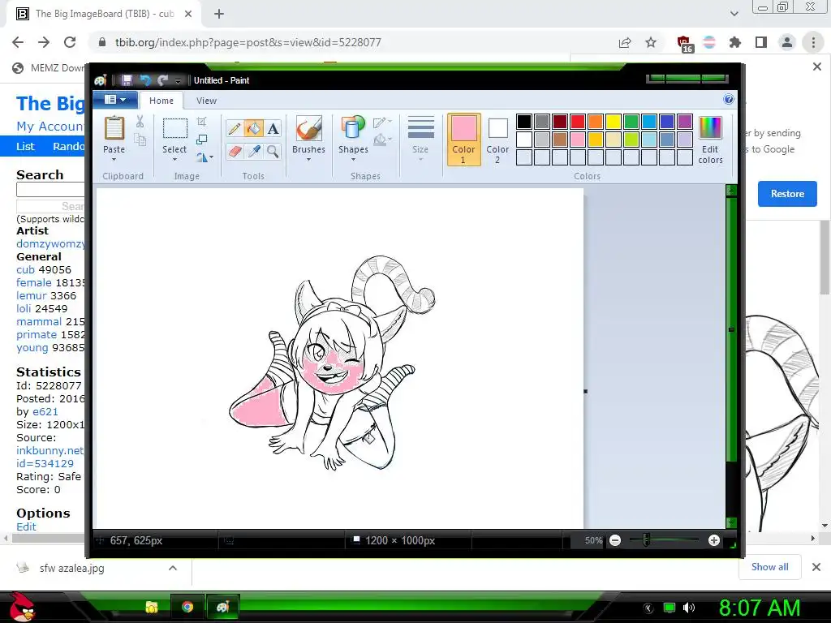Click the Redo arrow in Paint title bar
The image size is (831, 623).
162,80
